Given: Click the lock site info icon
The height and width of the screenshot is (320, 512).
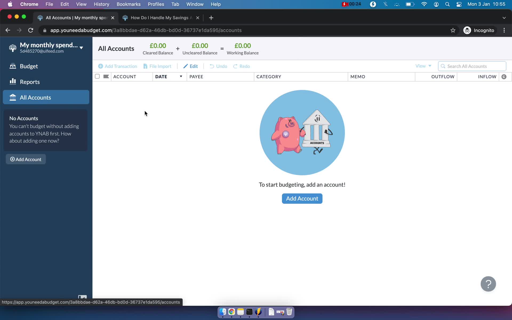Looking at the screenshot, I should coord(45,30).
